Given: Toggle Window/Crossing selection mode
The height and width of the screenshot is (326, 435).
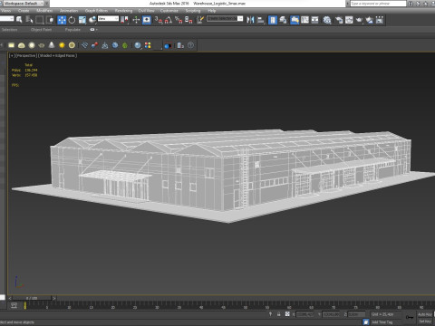Looking at the screenshot, I should tap(50, 20).
